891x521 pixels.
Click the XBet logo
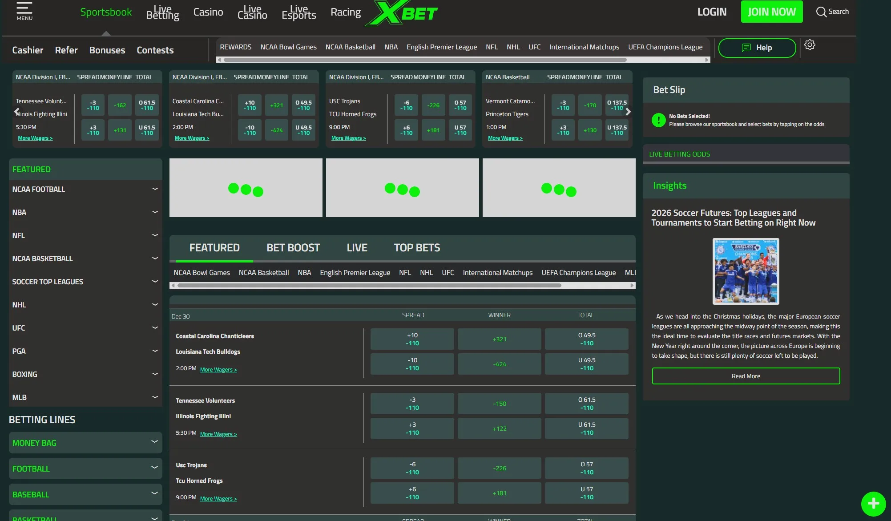coord(401,13)
